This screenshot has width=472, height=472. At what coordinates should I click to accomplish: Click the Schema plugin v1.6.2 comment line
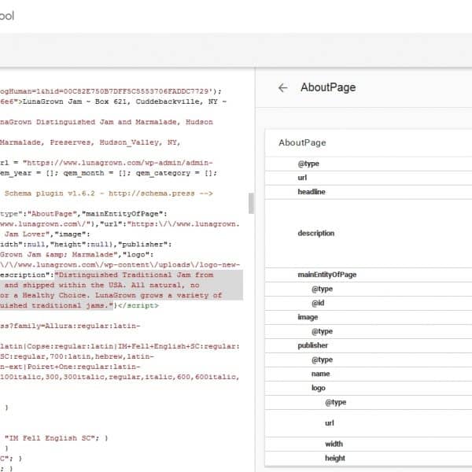click(x=109, y=194)
